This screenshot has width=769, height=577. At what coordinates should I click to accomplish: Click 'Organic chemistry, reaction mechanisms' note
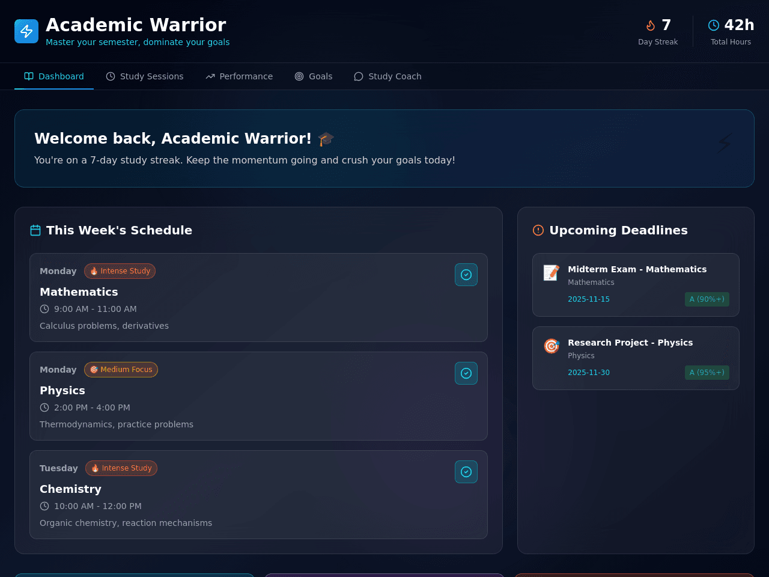126,523
